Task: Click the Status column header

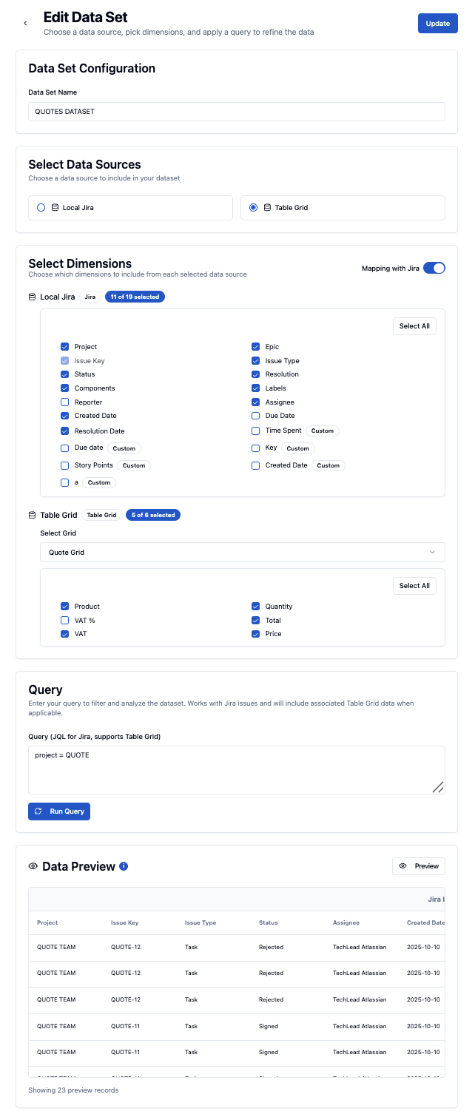Action: click(x=269, y=922)
